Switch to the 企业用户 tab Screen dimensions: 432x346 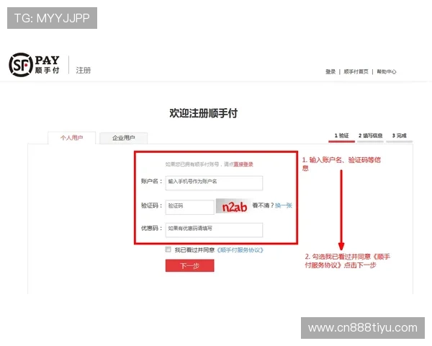pyautogui.click(x=123, y=138)
